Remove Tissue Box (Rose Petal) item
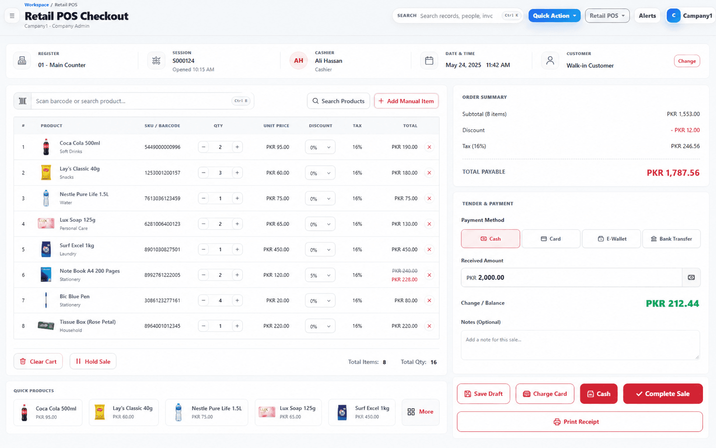The height and width of the screenshot is (448, 716). pos(429,326)
